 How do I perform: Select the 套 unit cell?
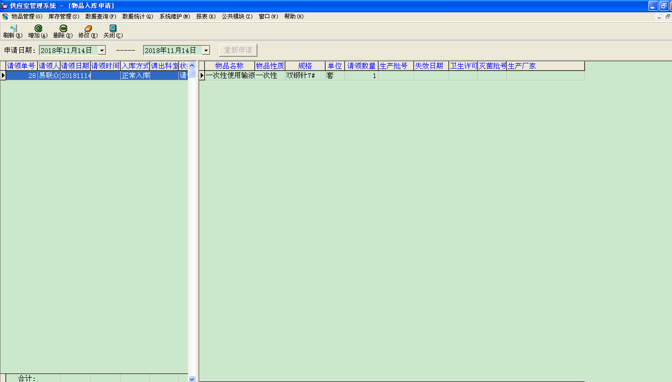[x=335, y=75]
